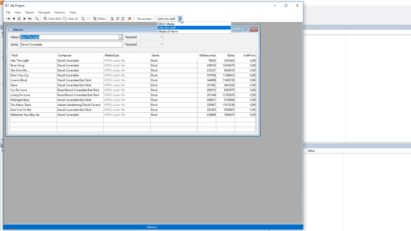
Task: Click the paste icon in toolbar
Action: [x=123, y=19]
